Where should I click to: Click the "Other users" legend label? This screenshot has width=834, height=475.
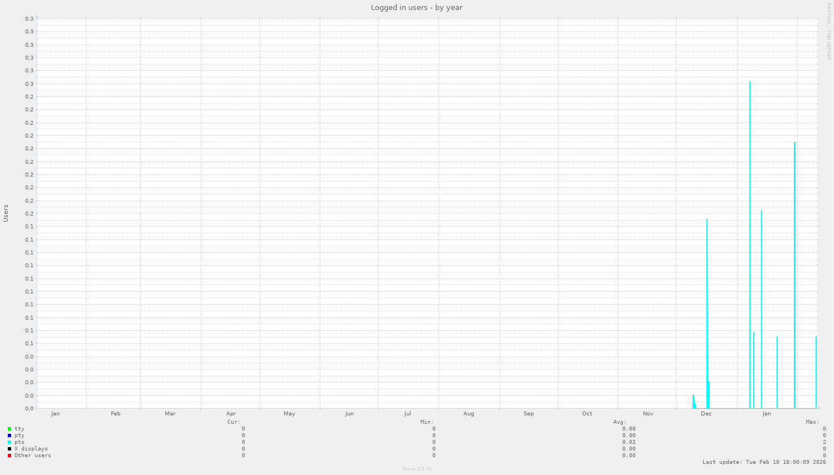click(33, 456)
